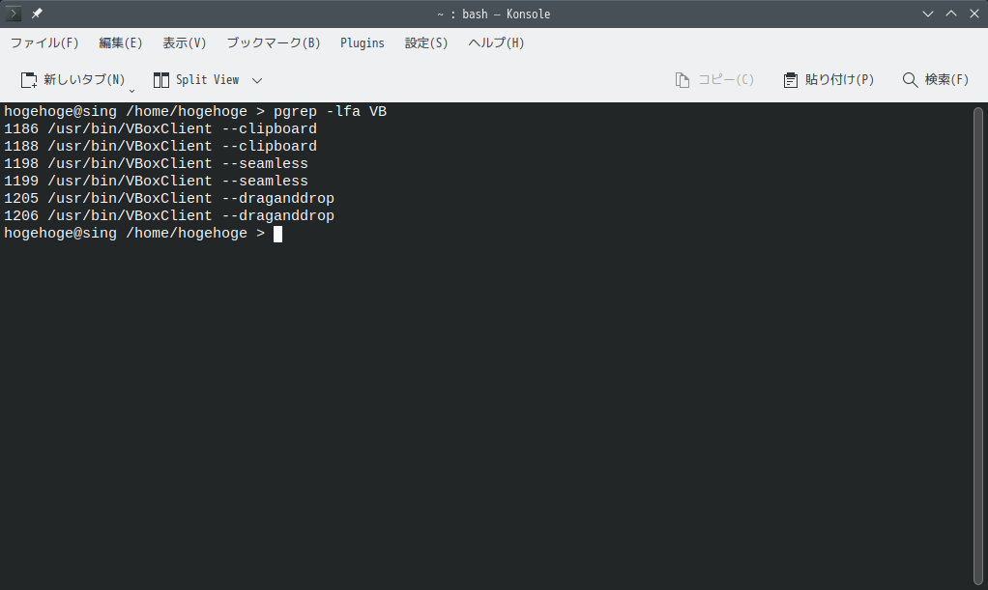Toggle the pin window icon
This screenshot has height=590, width=988.
[x=37, y=14]
